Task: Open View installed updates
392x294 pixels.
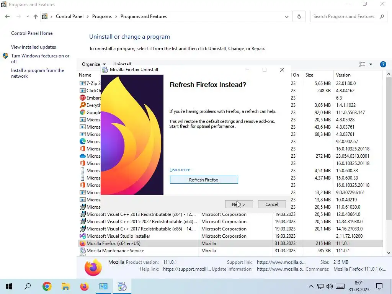Action: coord(34,47)
